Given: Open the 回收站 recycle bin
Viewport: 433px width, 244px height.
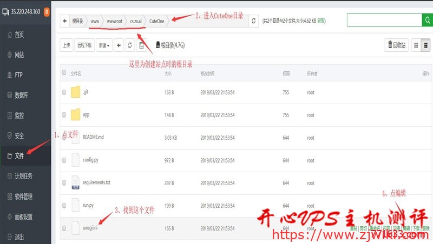Looking at the screenshot, I should (x=396, y=45).
